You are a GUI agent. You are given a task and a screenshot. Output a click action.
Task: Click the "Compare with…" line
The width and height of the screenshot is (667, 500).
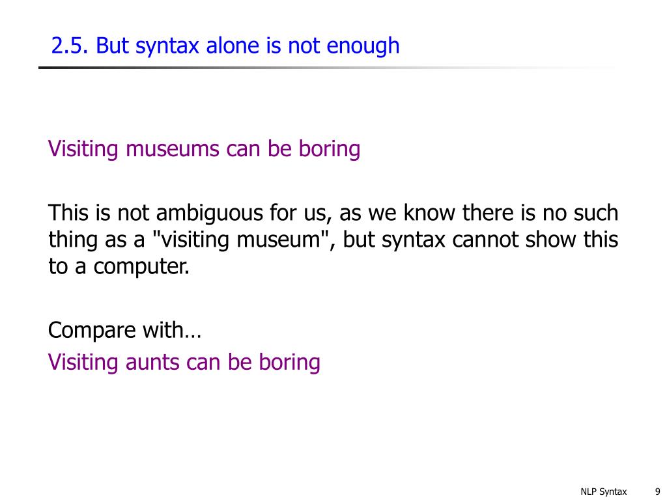click(x=124, y=330)
